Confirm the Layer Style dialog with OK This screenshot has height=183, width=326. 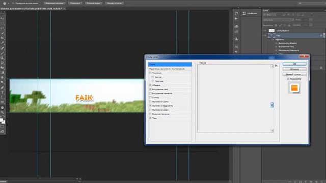(294, 64)
